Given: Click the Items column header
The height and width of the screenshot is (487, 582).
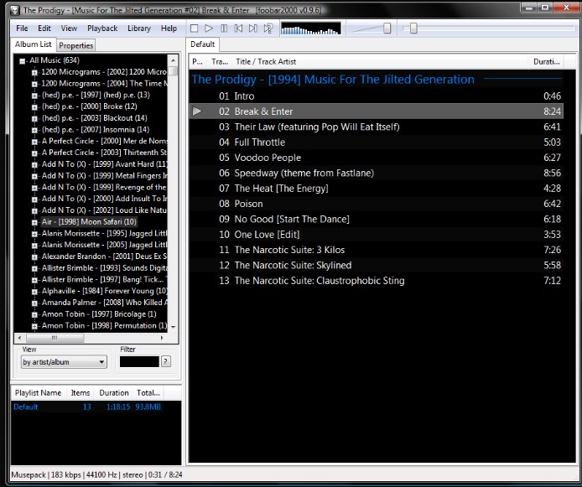Looking at the screenshot, I should point(81,393).
